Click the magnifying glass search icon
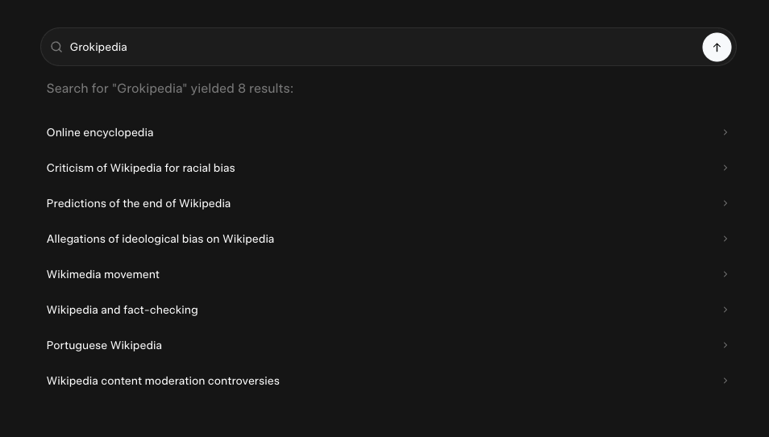Image resolution: width=769 pixels, height=437 pixels. point(56,47)
